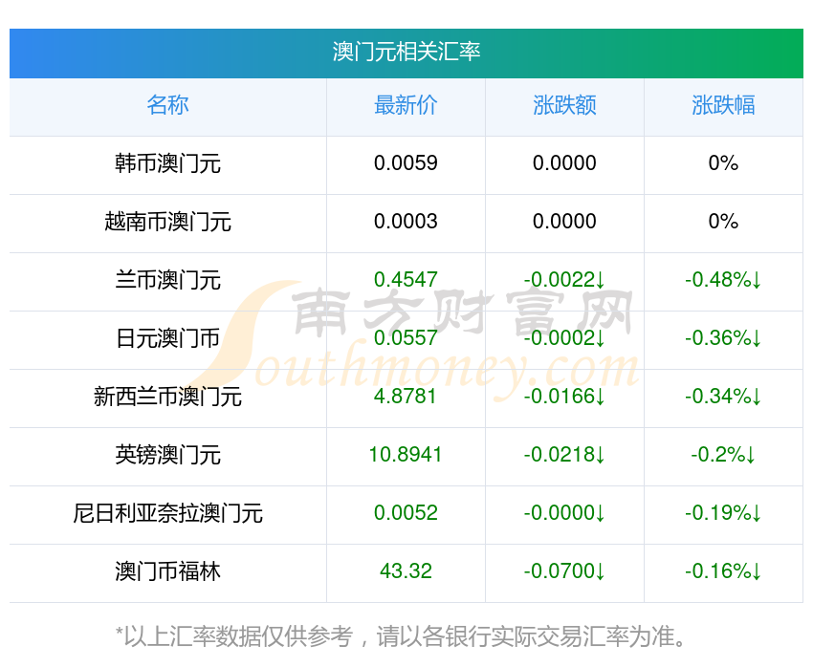Click change percent -0.19%↓
The width and height of the screenshot is (813, 667).
(723, 513)
